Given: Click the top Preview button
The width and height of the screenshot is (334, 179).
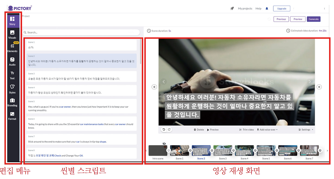Looking at the screenshot, I should (298, 19).
